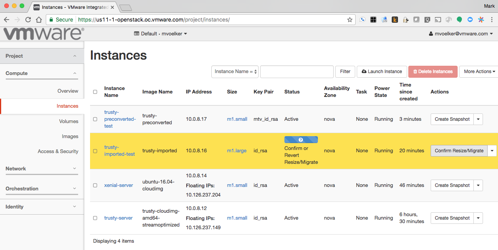Click the secure lock icon in address bar
Screen dimensions: 498x250
tap(51, 20)
